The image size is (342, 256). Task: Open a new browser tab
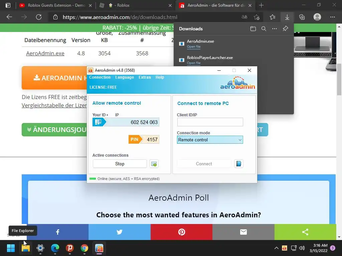[x=261, y=5]
